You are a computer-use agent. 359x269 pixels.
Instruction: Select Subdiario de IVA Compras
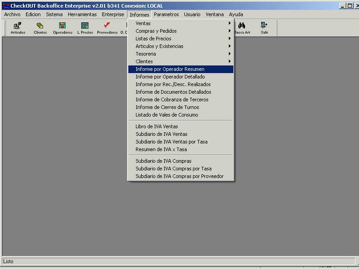(181, 161)
